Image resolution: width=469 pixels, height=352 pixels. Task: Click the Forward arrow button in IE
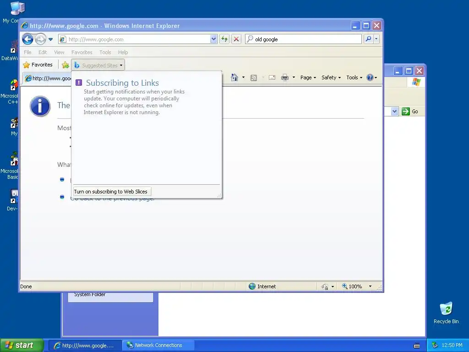tap(40, 39)
